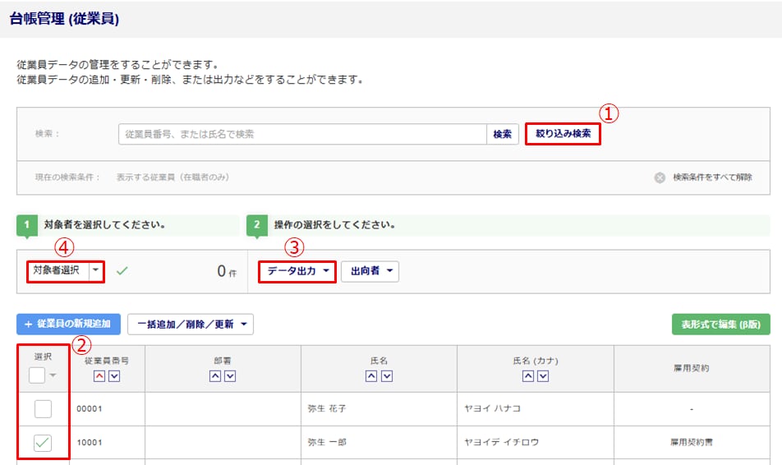Open 表形式で編集 (β版) editor
782x465 pixels.
pos(720,325)
